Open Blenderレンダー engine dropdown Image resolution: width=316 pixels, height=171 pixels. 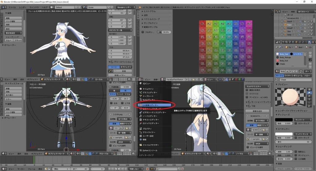(126, 7)
